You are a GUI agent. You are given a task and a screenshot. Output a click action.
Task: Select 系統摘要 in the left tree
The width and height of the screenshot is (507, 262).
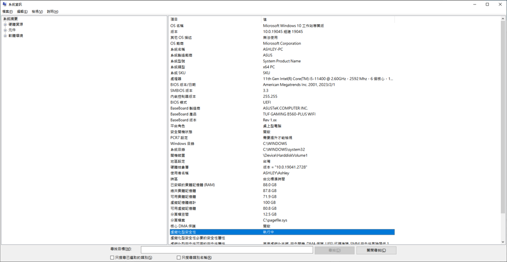[11, 19]
